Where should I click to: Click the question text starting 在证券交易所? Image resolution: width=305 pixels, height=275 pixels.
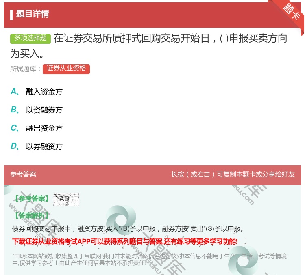pos(170,38)
